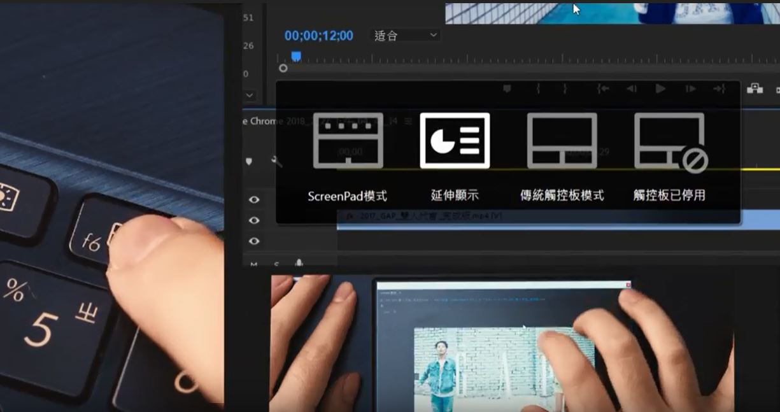Image resolution: width=780 pixels, height=412 pixels.
Task: Open the 適合 zoom level dropdown
Action: click(406, 36)
